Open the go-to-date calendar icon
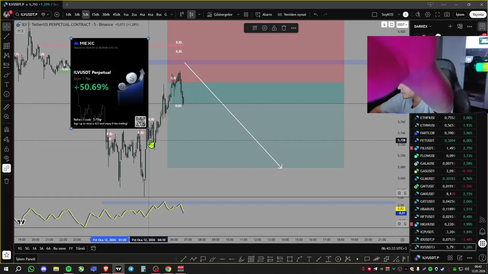This screenshot has height=274, width=488. click(93, 249)
